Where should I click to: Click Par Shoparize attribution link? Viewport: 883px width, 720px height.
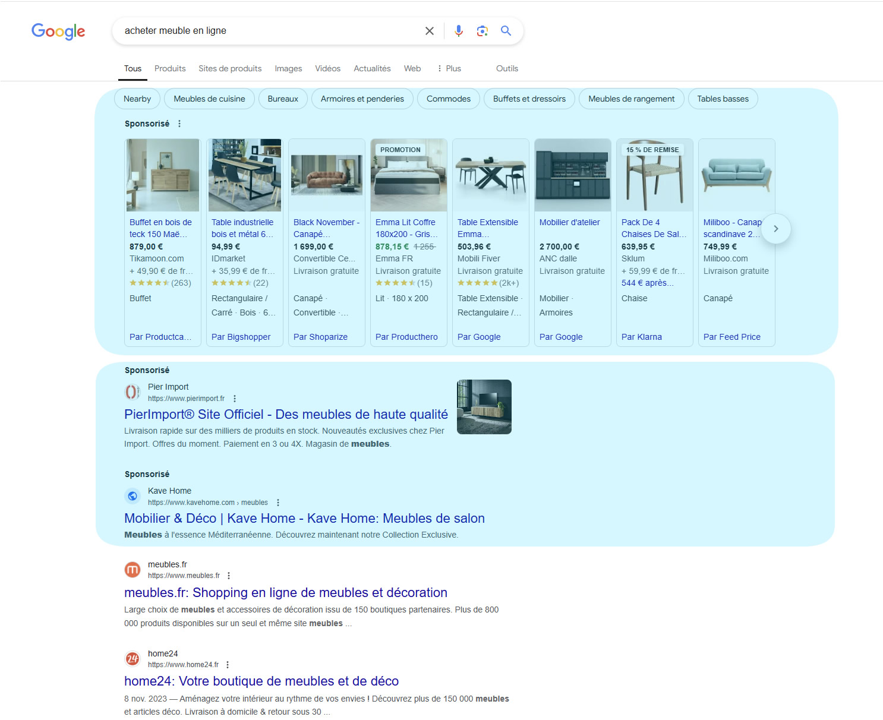coord(320,337)
